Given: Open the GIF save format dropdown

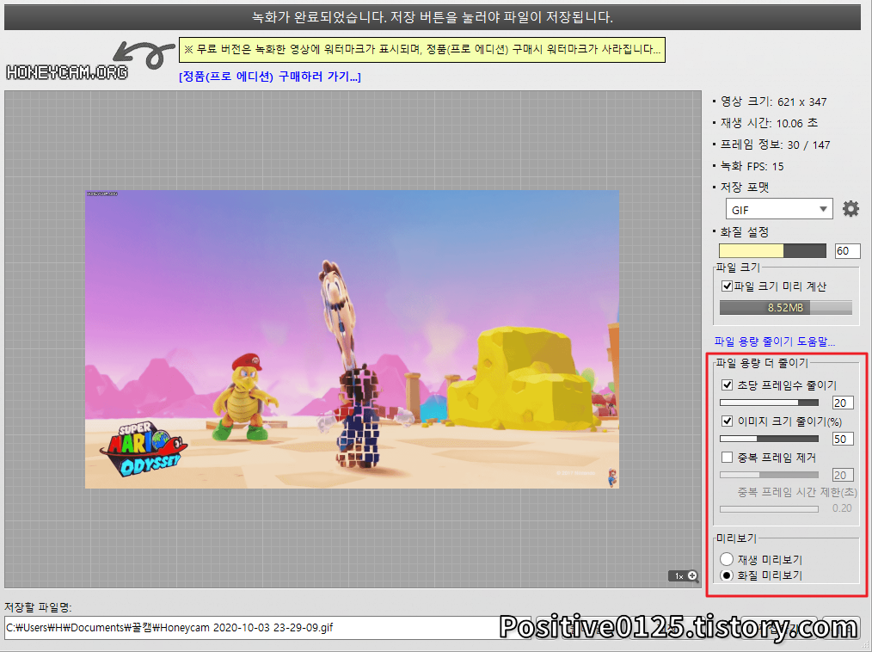Looking at the screenshot, I should (778, 210).
